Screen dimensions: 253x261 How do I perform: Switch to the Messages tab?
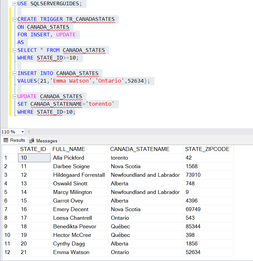[x=44, y=141]
